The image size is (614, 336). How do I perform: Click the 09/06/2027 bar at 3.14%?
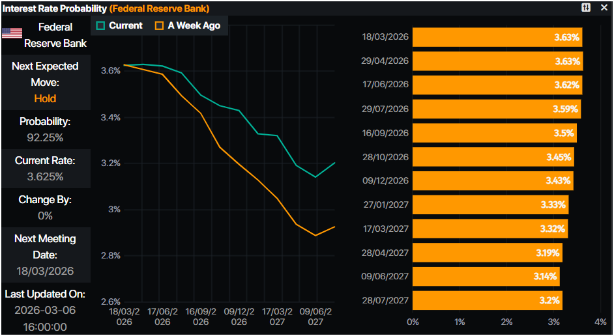[486, 276]
